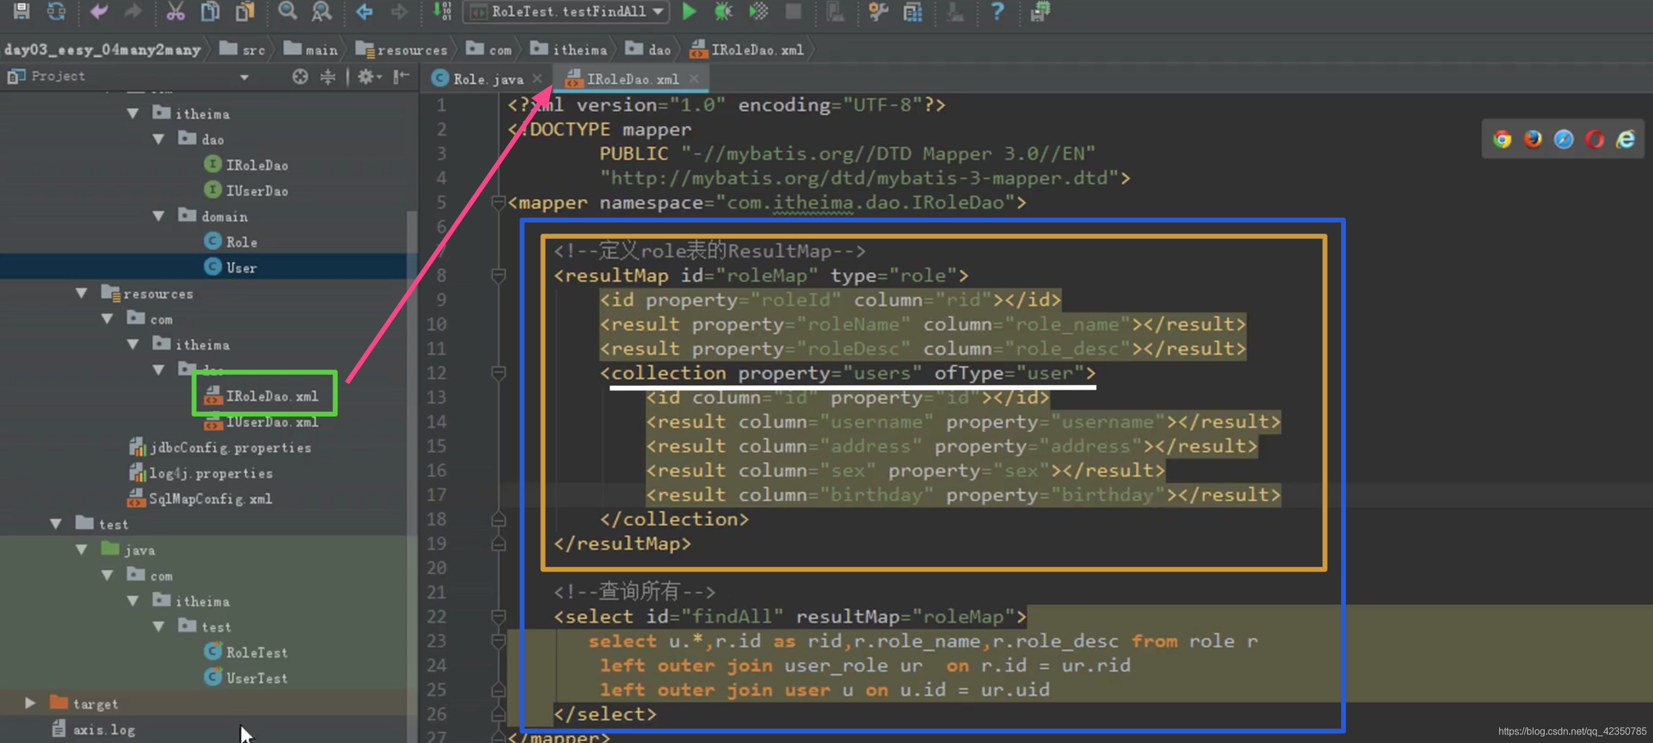Click the Find magnifier icon

pos(288,11)
